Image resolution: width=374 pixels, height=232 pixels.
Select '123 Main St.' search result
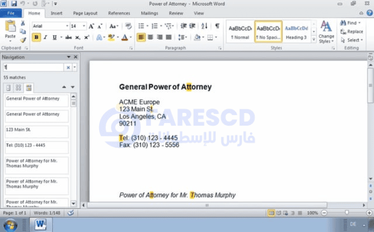[36, 132]
